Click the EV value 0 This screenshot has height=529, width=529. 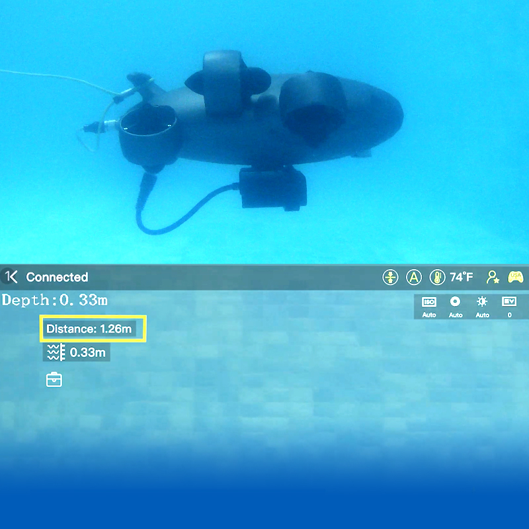(x=509, y=315)
